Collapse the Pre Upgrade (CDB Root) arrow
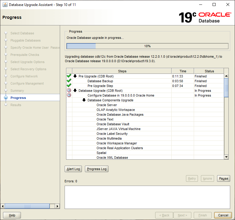This screenshot has height=220, width=235. point(75,76)
